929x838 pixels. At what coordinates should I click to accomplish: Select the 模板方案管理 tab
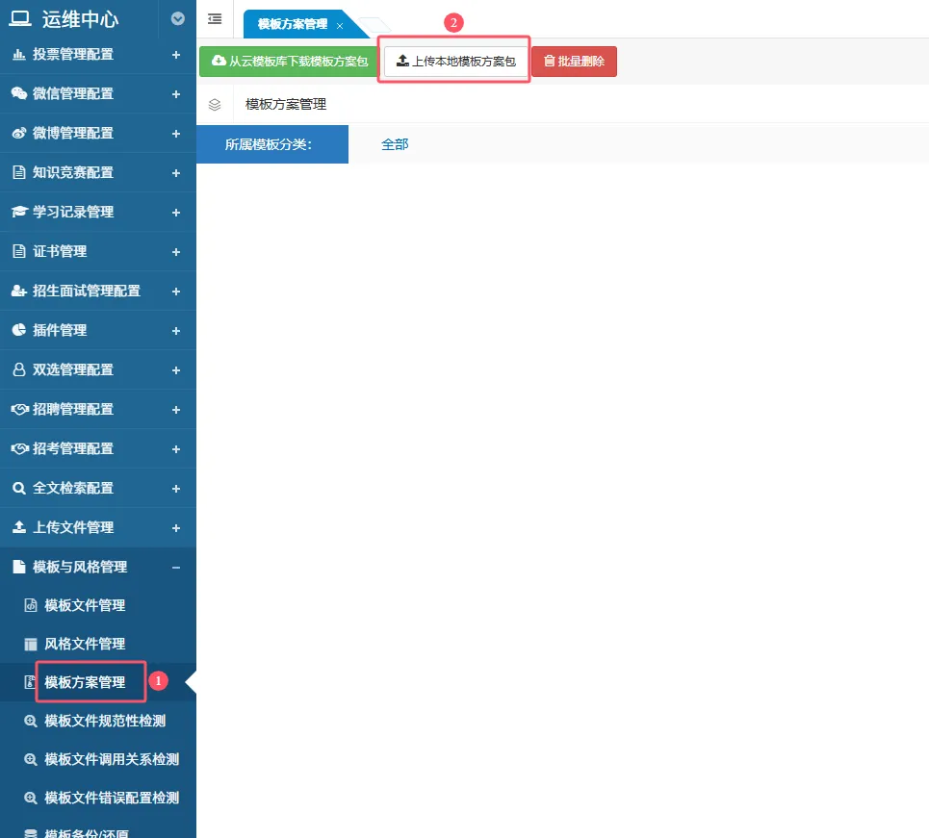(x=293, y=24)
